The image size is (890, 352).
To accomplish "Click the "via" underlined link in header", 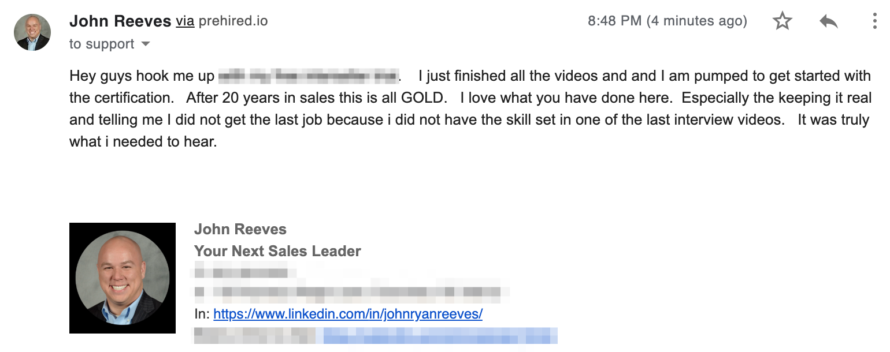I will (x=185, y=22).
